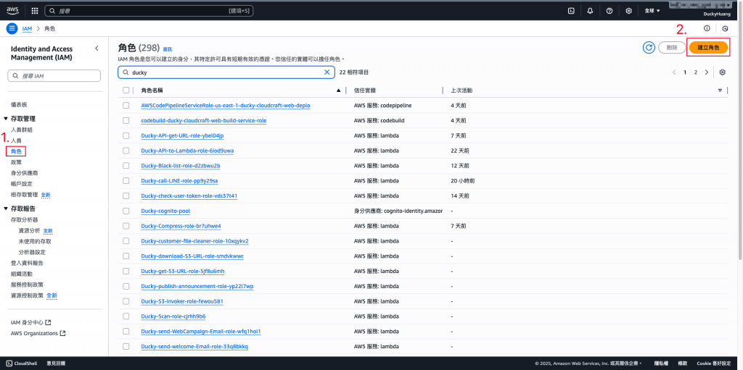Open the hexagon preferences icon below top bar
This screenshot has height=370, width=743.
click(x=725, y=28)
